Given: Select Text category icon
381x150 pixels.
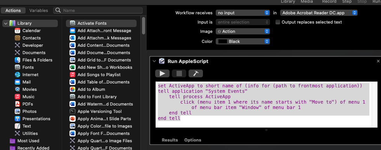Looking at the screenshot, I should coord(17,126).
